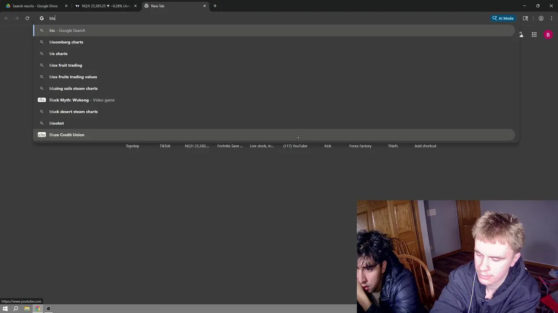Click the search icon beside 'blooket'
This screenshot has width=558, height=313.
[x=42, y=123]
